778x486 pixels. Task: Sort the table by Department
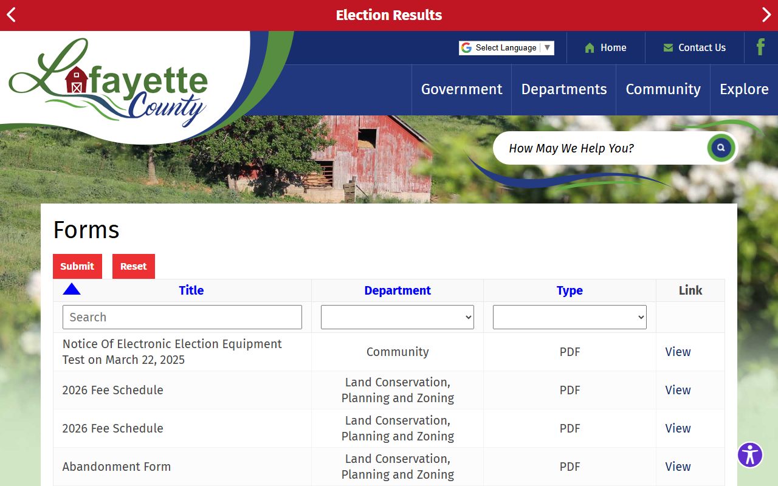[x=398, y=290]
